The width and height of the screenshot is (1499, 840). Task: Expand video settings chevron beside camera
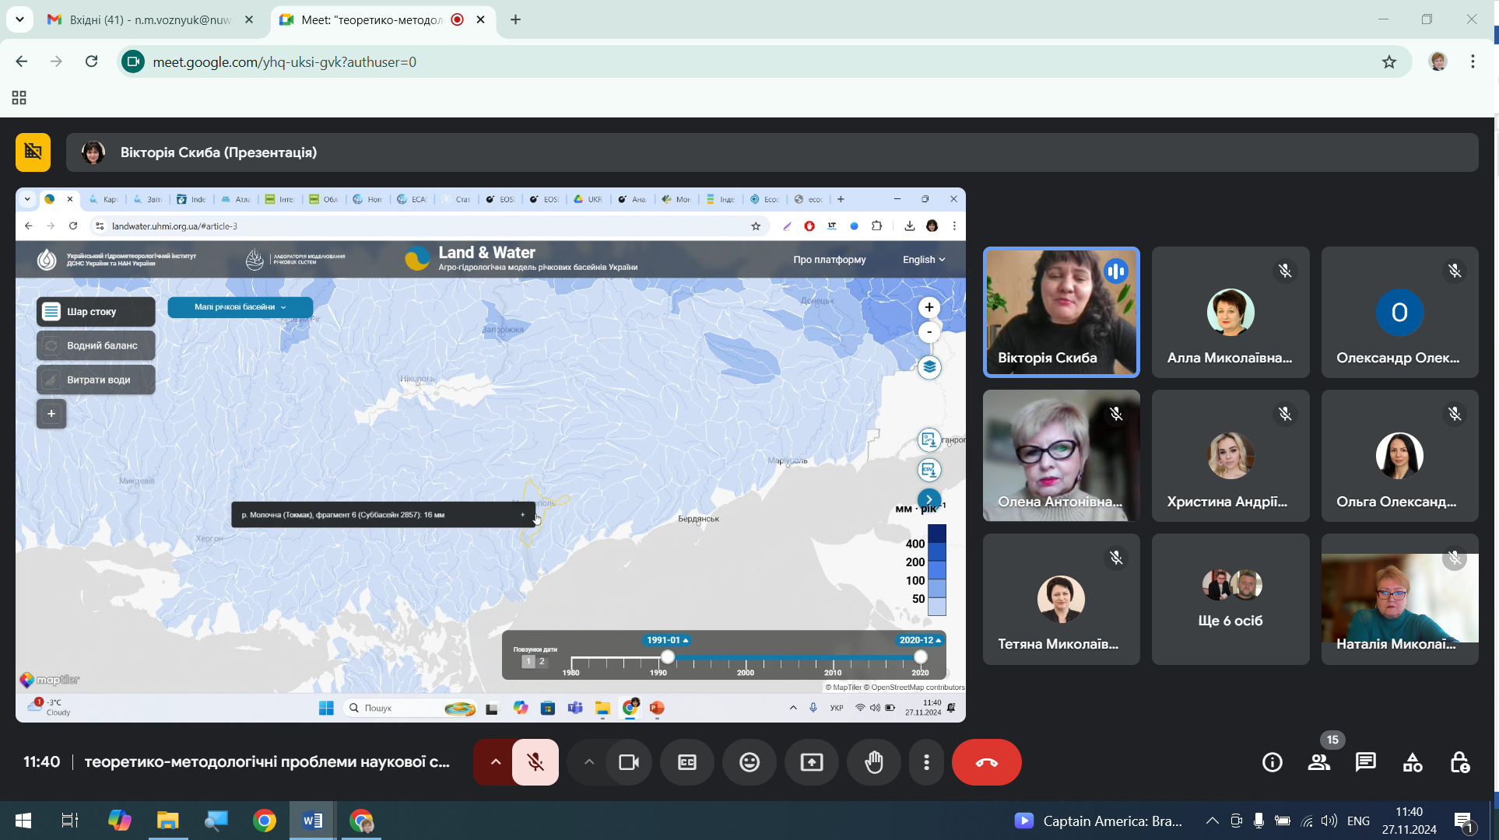589,762
